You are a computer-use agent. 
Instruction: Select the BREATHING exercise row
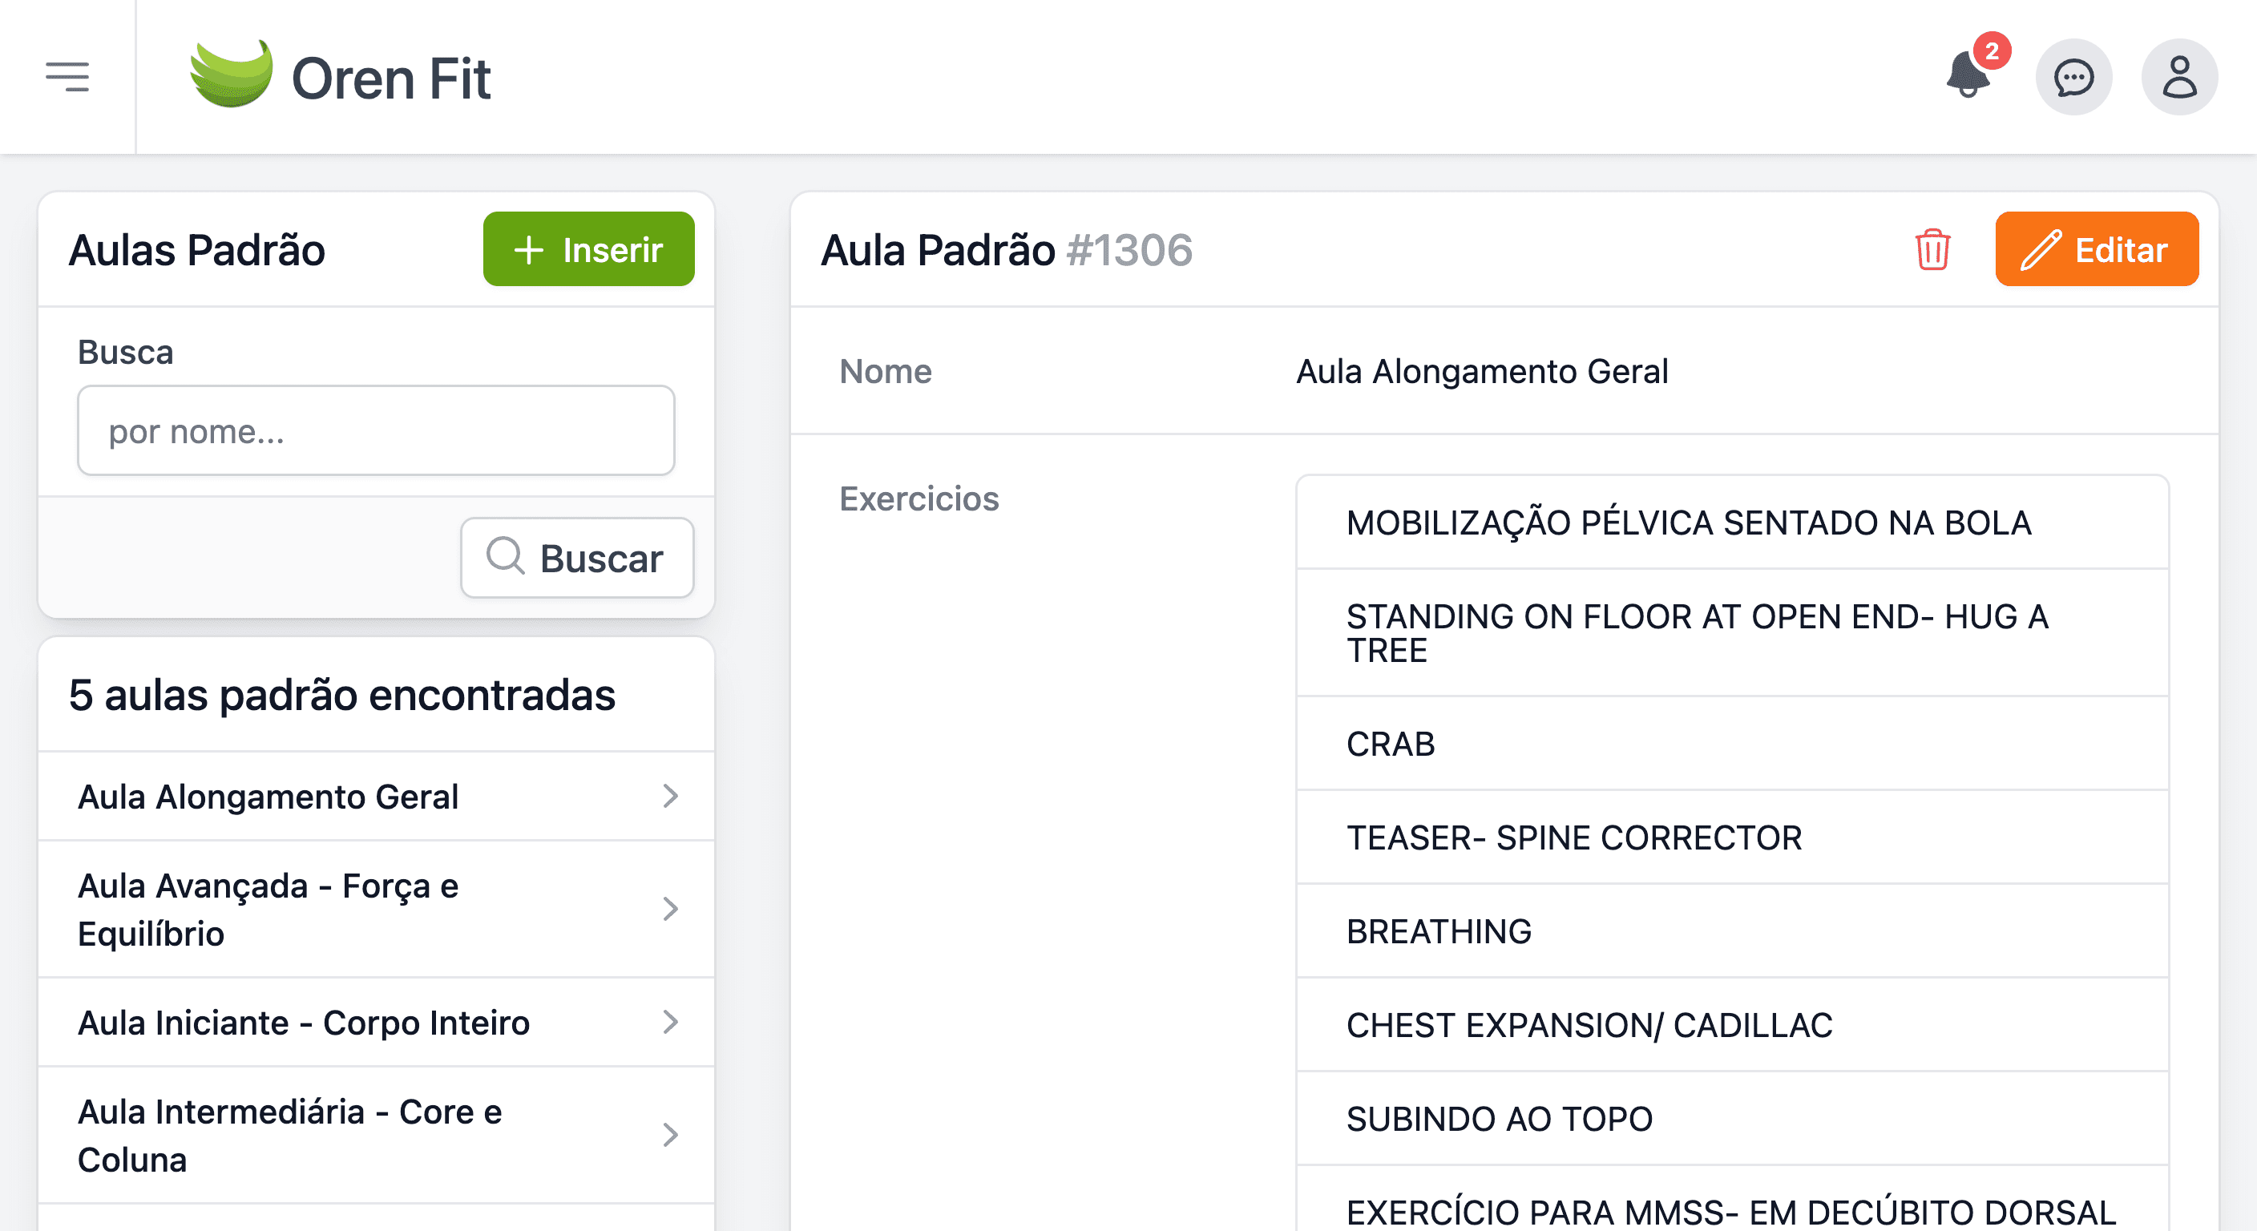(1732, 931)
